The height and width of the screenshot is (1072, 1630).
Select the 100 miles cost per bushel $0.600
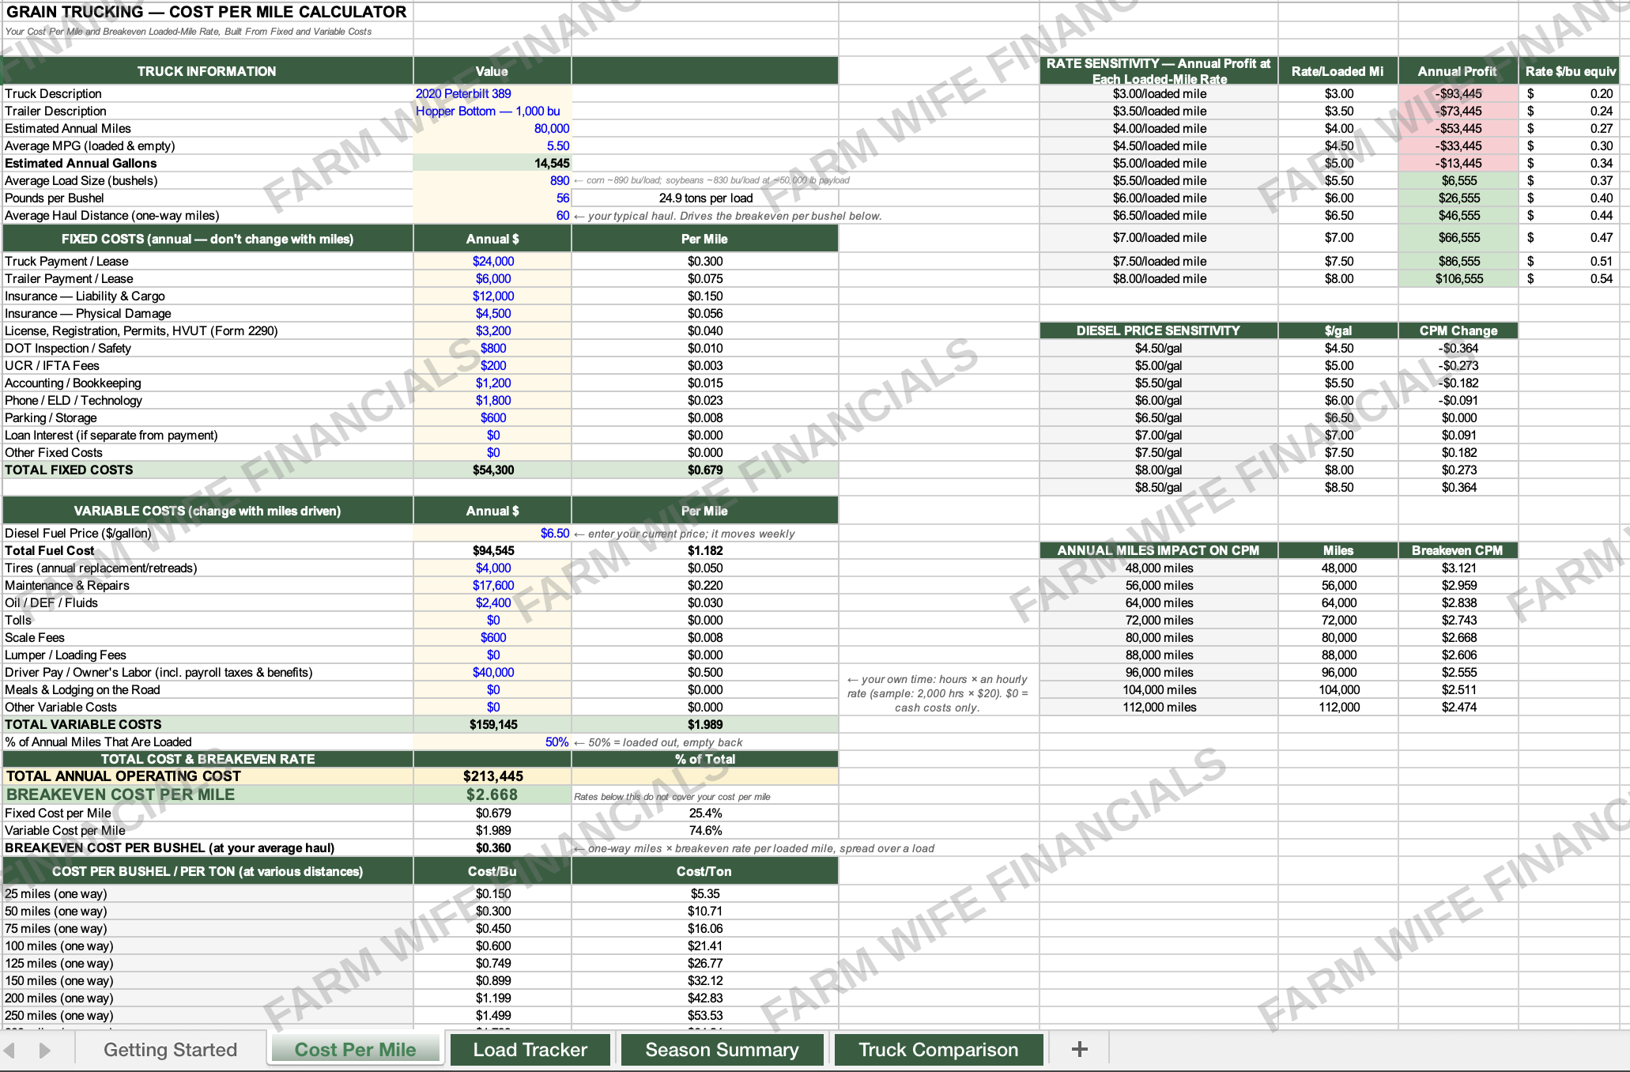click(x=492, y=946)
